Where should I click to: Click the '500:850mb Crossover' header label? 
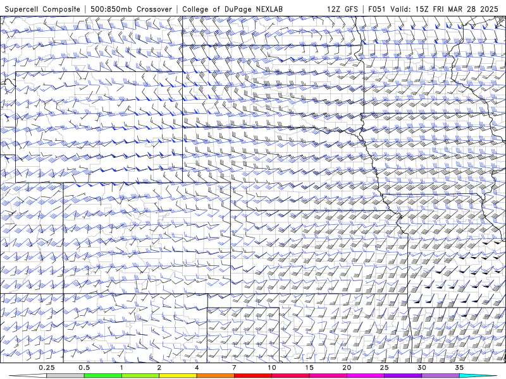tap(132, 9)
